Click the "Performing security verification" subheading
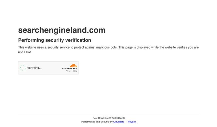Image resolution: width=217 pixels, height=127 pixels. (x=55, y=40)
